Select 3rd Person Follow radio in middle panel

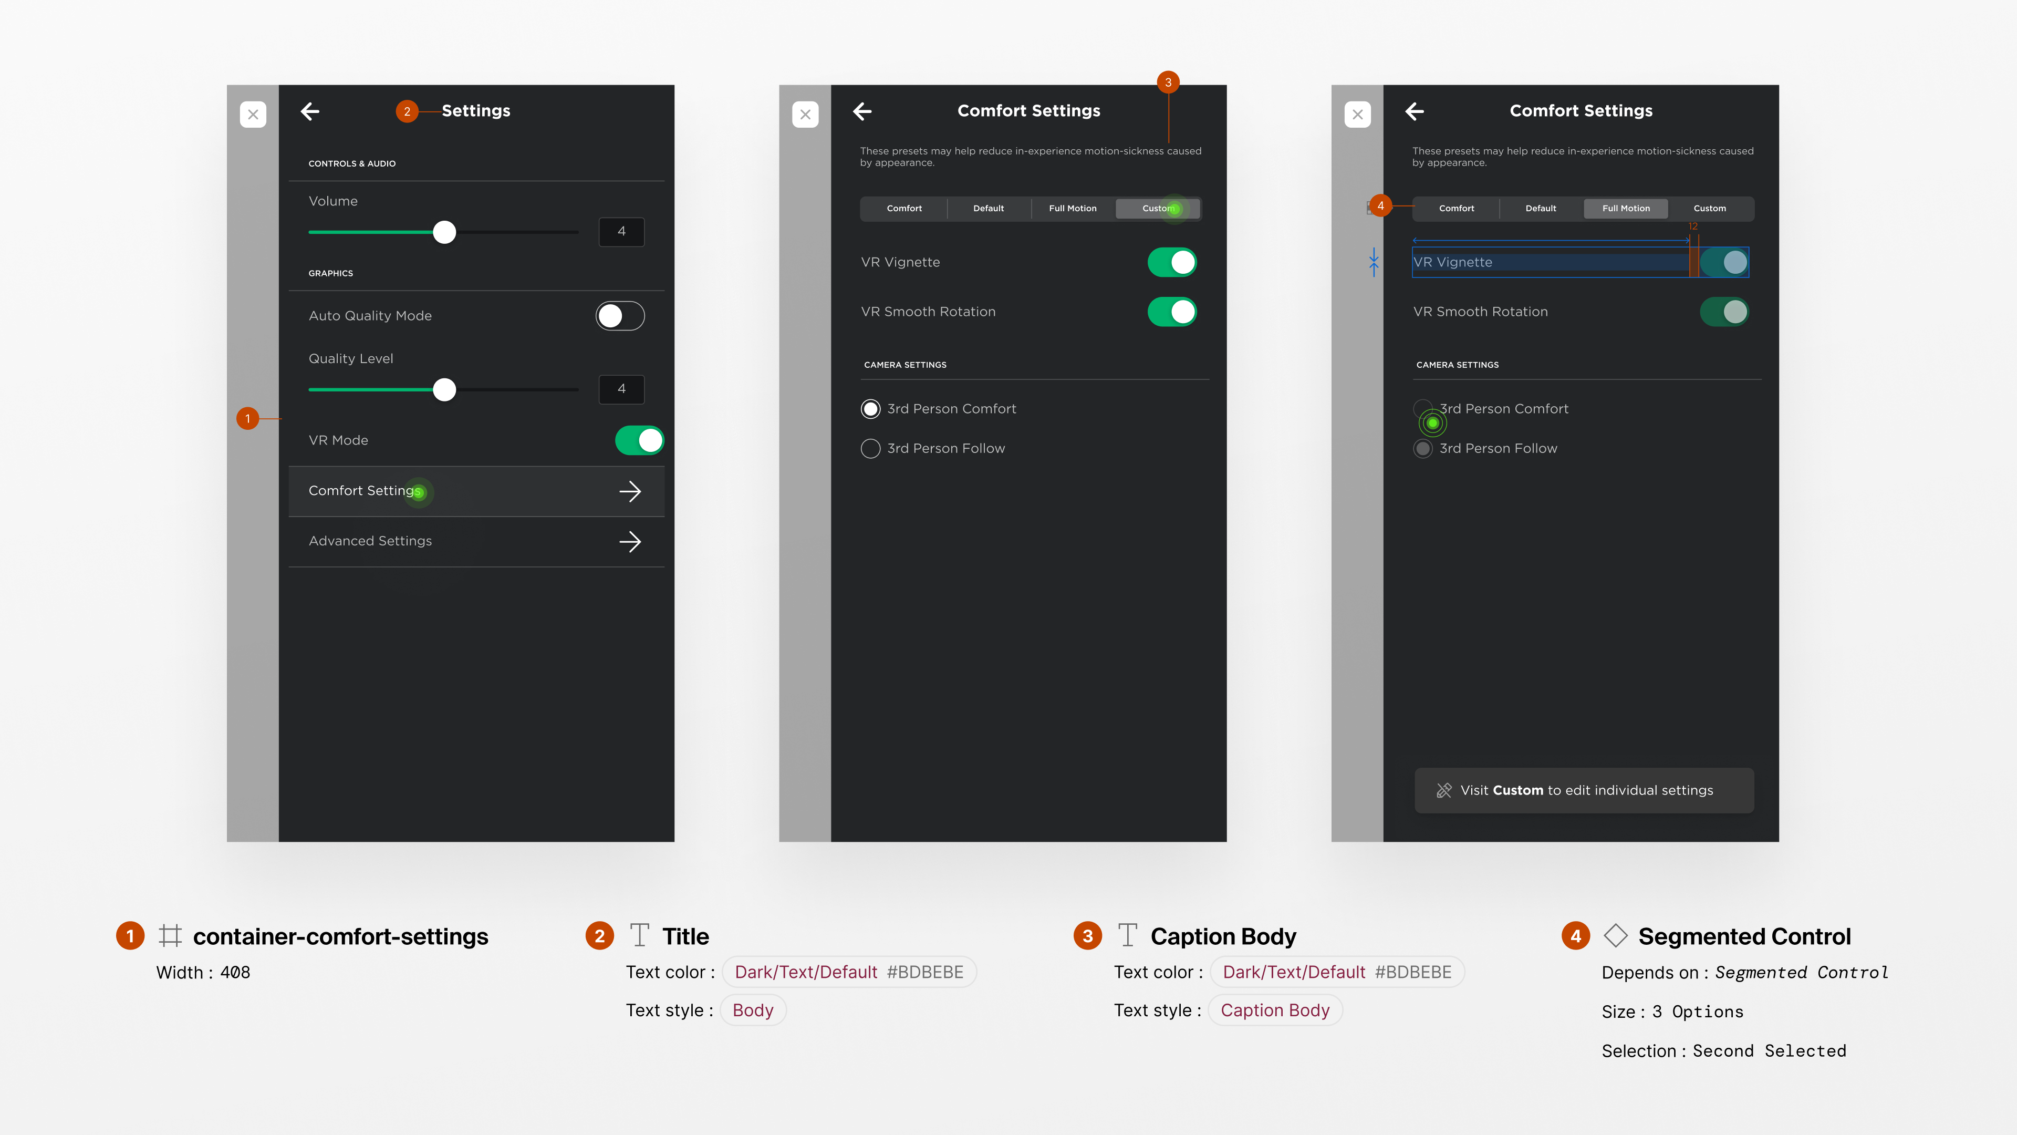[x=870, y=449]
